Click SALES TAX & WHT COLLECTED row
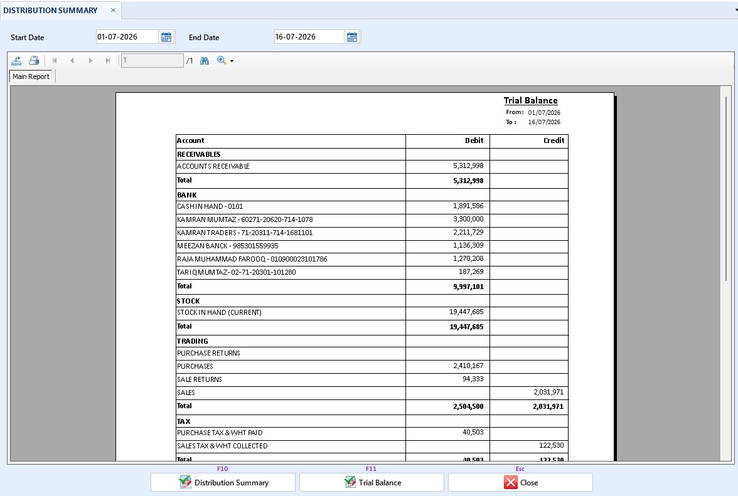Viewport: 738px width, 496px height. [x=372, y=446]
